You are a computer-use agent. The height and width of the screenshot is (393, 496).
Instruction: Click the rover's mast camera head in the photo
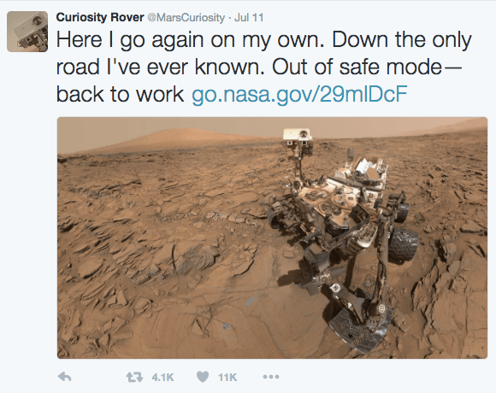298,137
